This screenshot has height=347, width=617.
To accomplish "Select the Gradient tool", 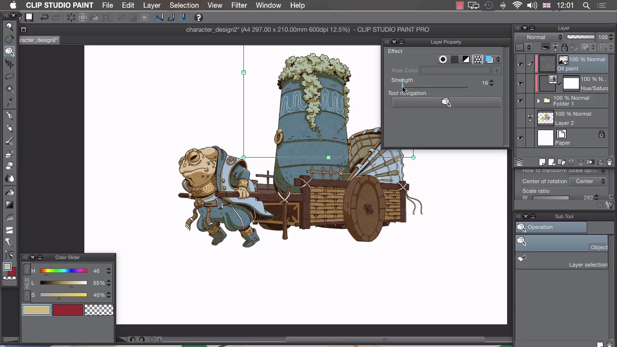I will [x=9, y=205].
